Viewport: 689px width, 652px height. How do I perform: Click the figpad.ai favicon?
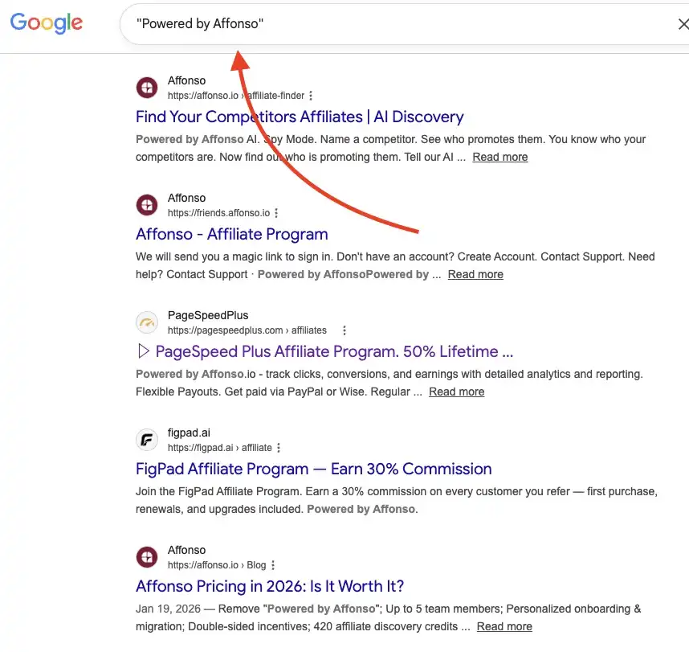click(x=147, y=440)
